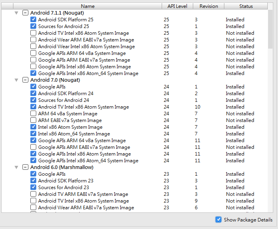Check Google APIs Intel x86 Atom System Image API 25
The width and height of the screenshot is (278, 229).
pos(34,66)
